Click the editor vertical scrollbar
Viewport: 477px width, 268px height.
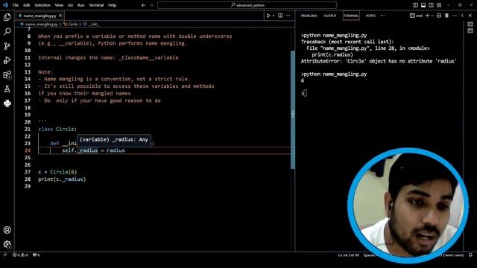(x=293, y=109)
